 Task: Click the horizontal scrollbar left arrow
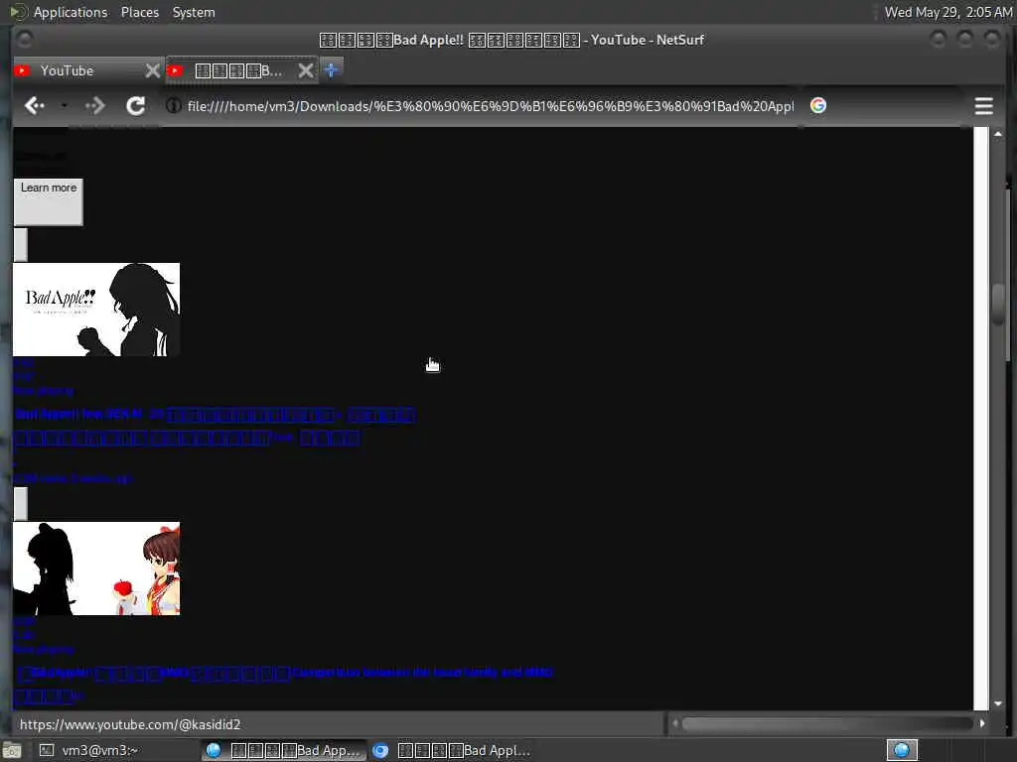[675, 723]
